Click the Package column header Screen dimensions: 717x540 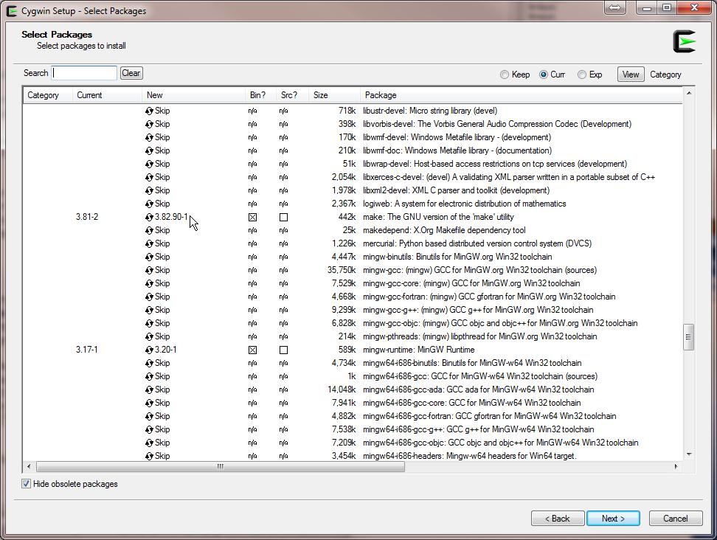522,95
